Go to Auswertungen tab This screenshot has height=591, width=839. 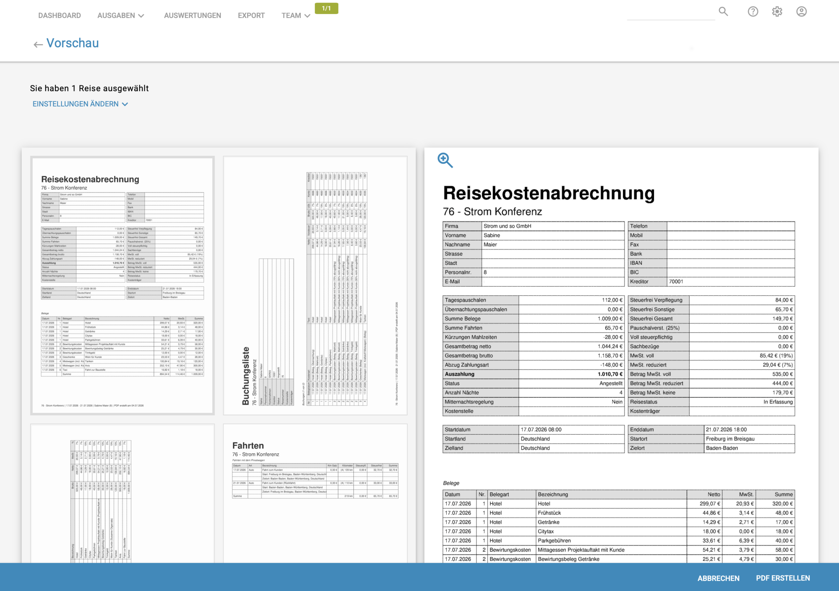193,15
